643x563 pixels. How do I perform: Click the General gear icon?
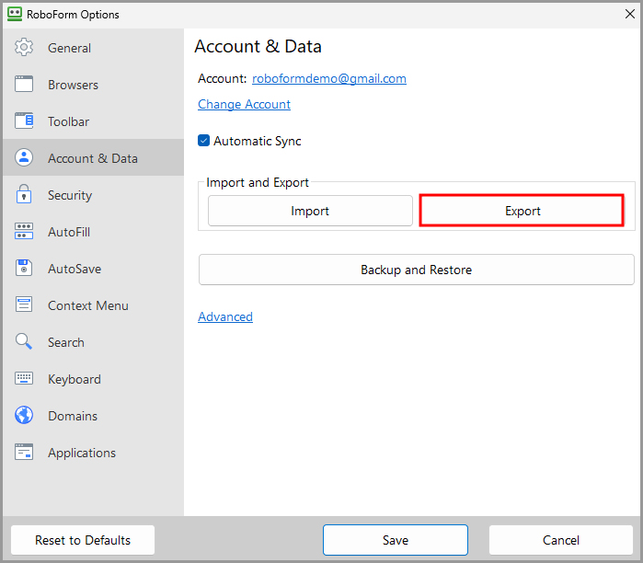(24, 48)
